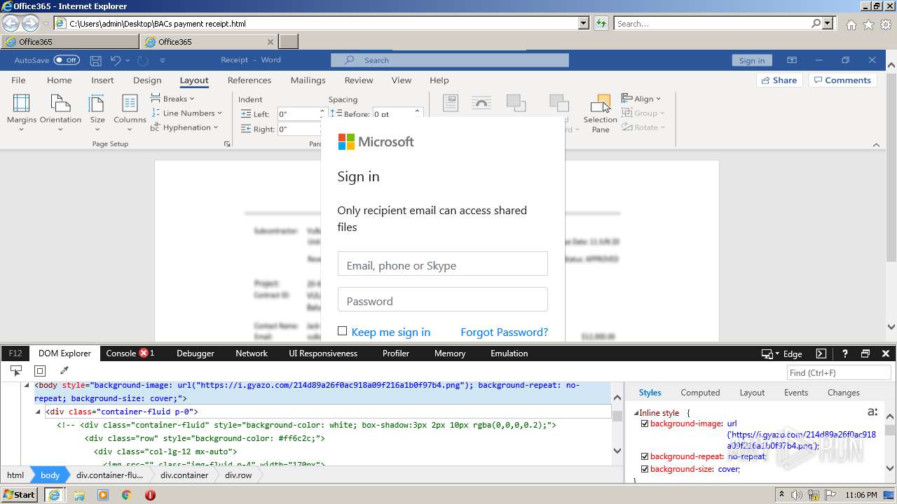Open the media player taskbar icon

pos(103,495)
